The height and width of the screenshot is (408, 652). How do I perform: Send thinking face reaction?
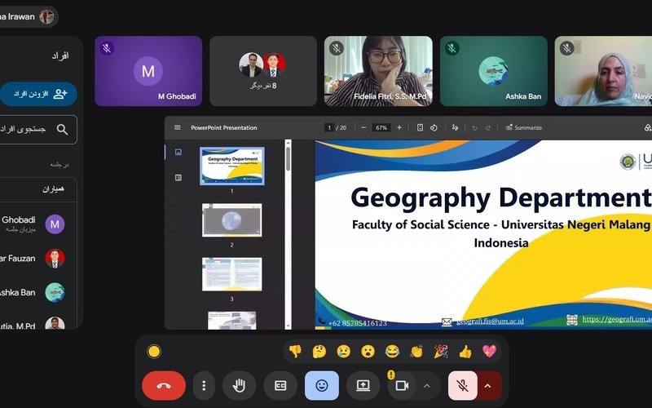(x=319, y=352)
